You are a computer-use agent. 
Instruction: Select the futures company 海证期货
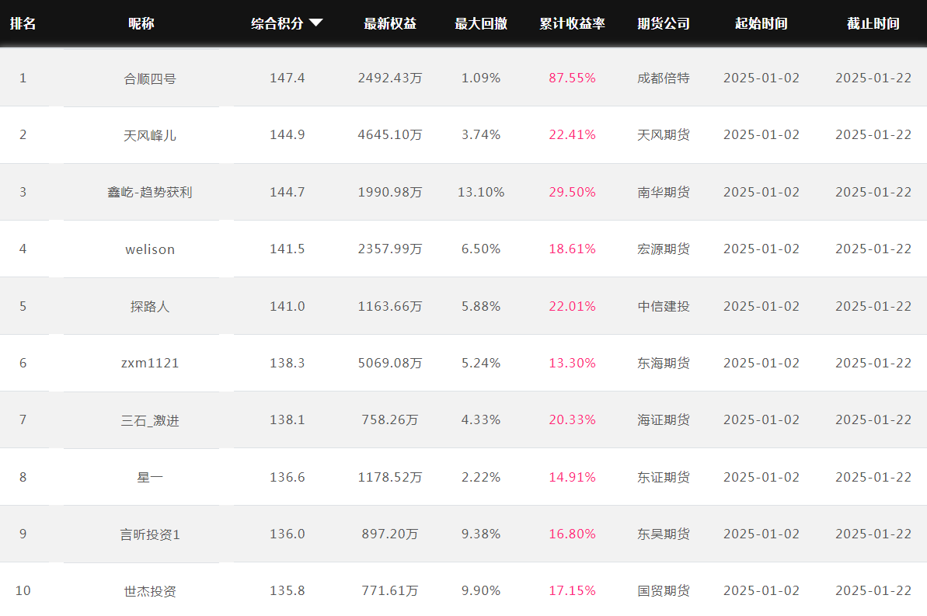[x=664, y=419]
